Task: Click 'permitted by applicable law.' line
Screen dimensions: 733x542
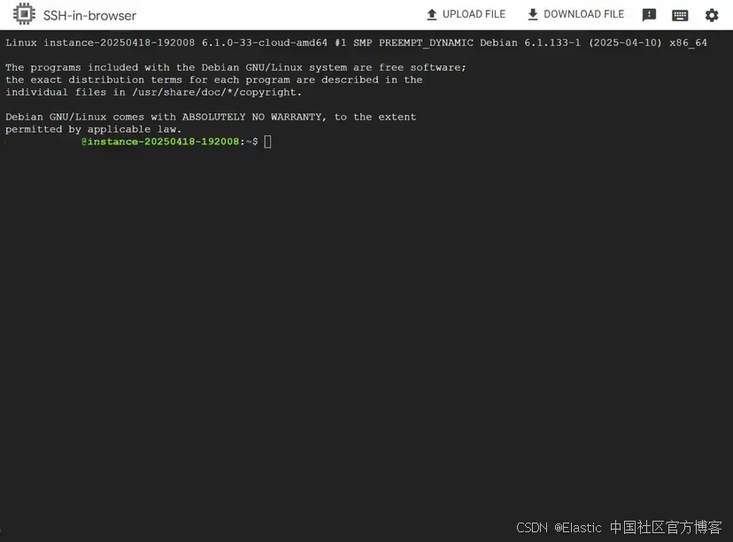Action: pos(94,129)
